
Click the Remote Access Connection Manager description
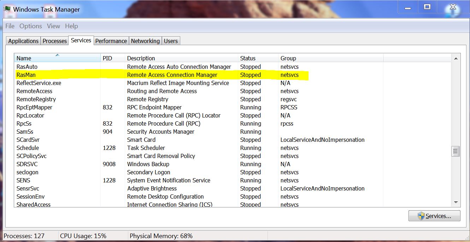point(172,75)
